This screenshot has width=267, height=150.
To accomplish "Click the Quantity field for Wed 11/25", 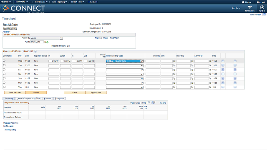I will coord(153,61).
